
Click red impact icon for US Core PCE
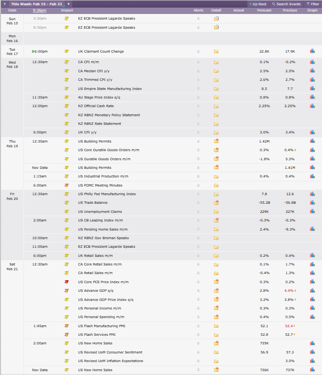[x=67, y=282]
